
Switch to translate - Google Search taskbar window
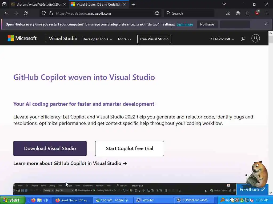[113, 200]
